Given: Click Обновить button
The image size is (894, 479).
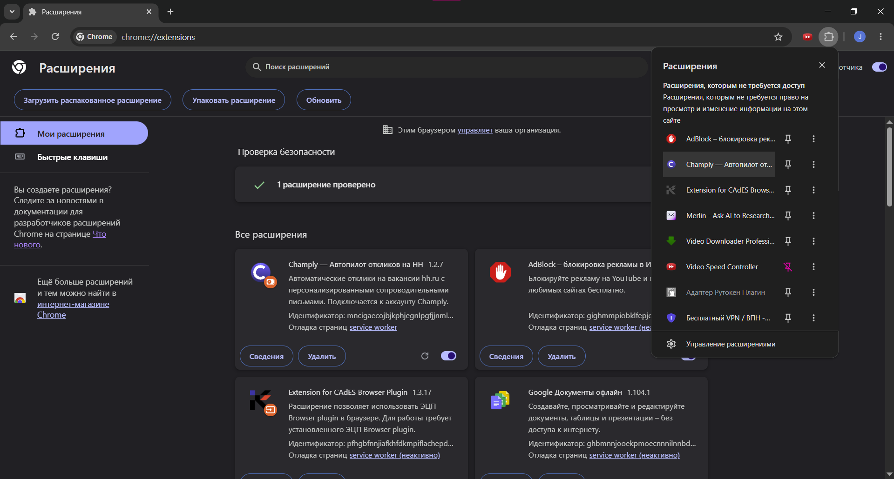Looking at the screenshot, I should [x=324, y=100].
